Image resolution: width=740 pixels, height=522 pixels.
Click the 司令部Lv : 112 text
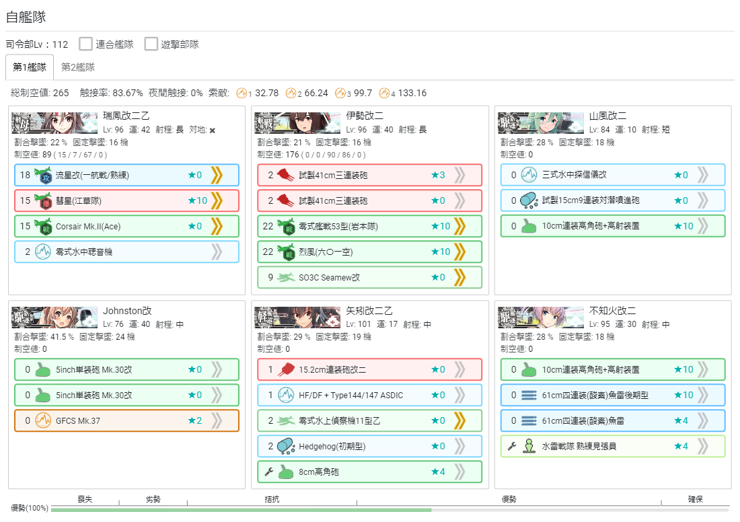[x=37, y=44]
